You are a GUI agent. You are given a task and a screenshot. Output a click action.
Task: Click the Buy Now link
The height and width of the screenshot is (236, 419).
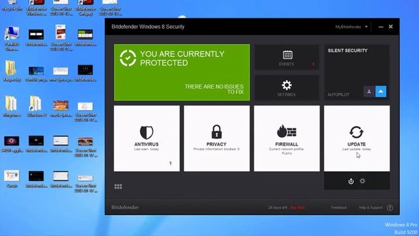[x=297, y=208]
